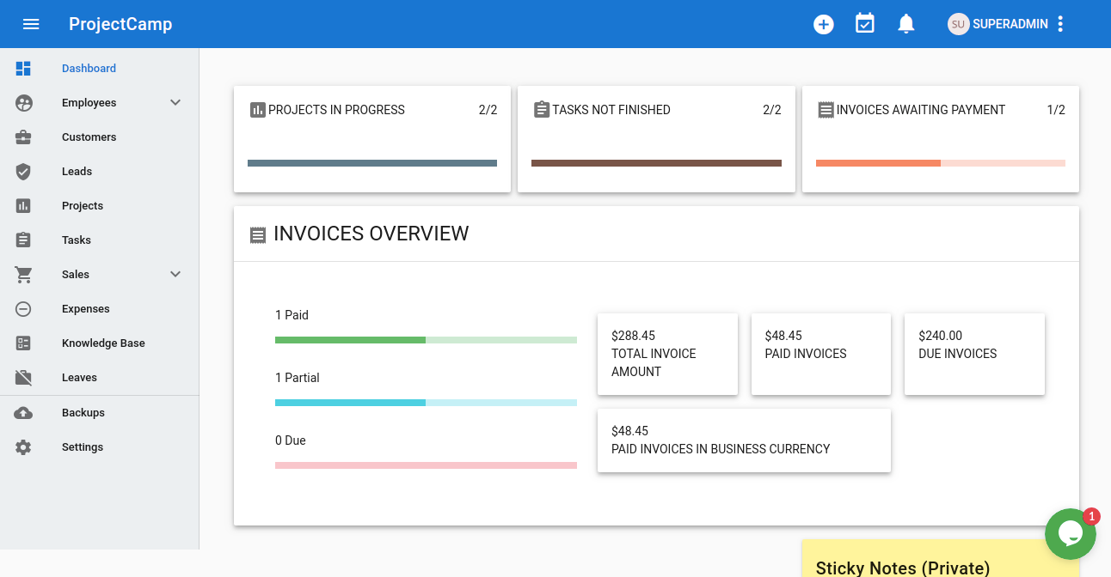This screenshot has height=577, width=1111.
Task: Open the Projects In Progress card
Action: 371,137
